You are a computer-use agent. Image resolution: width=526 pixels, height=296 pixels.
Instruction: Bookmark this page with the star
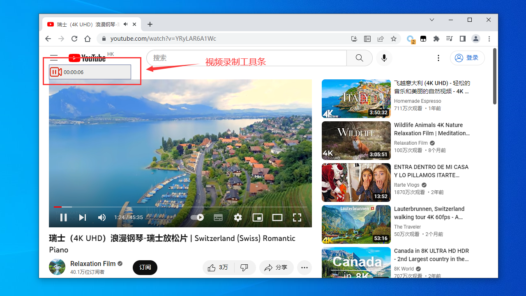tap(393, 39)
